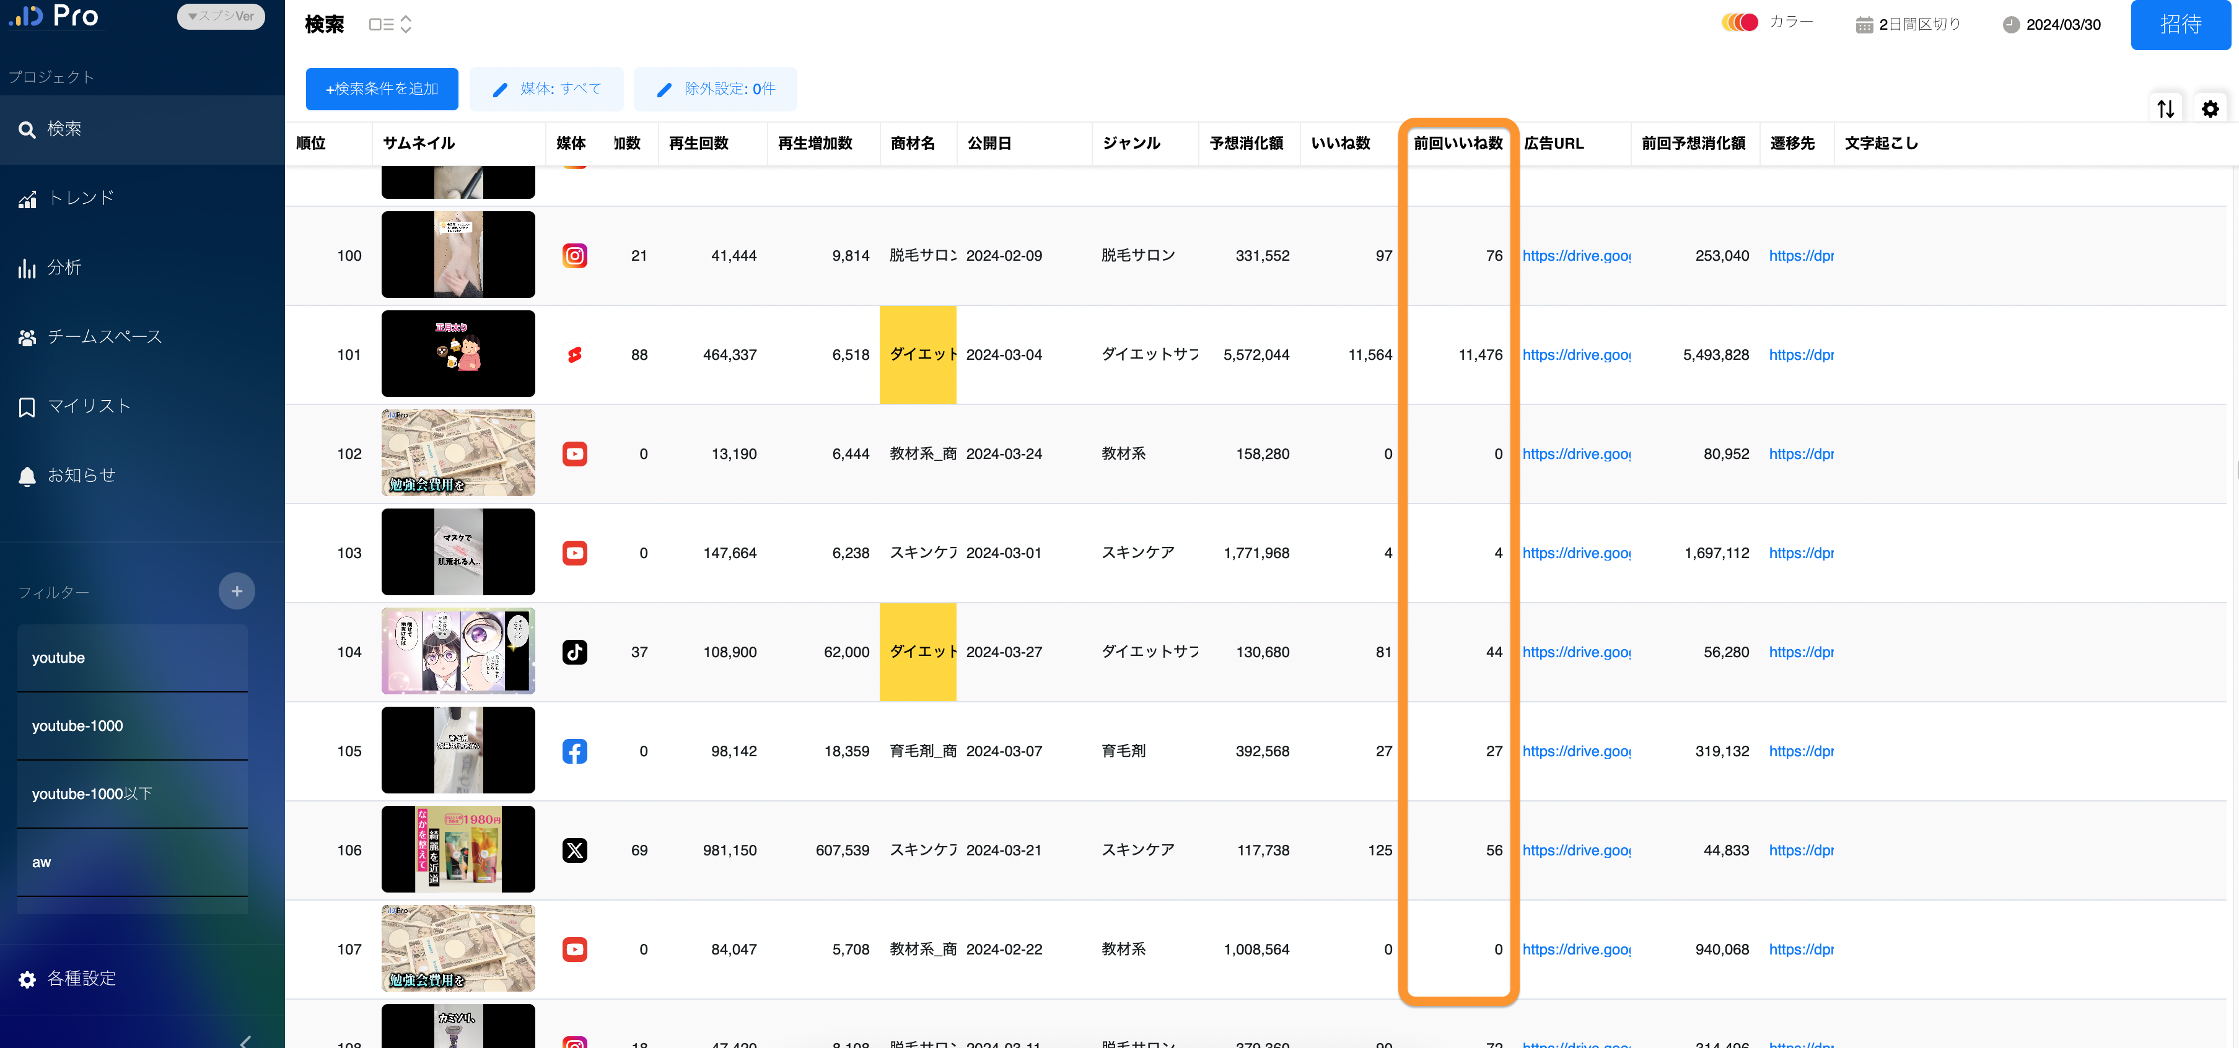Viewport: 2239px width, 1048px height.
Task: Click the X icon in row 106
Action: click(x=574, y=850)
